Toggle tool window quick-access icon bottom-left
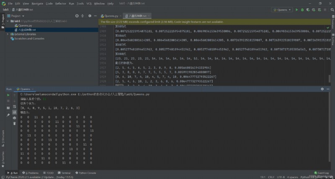The height and width of the screenshot is (179, 335). coord(3,177)
